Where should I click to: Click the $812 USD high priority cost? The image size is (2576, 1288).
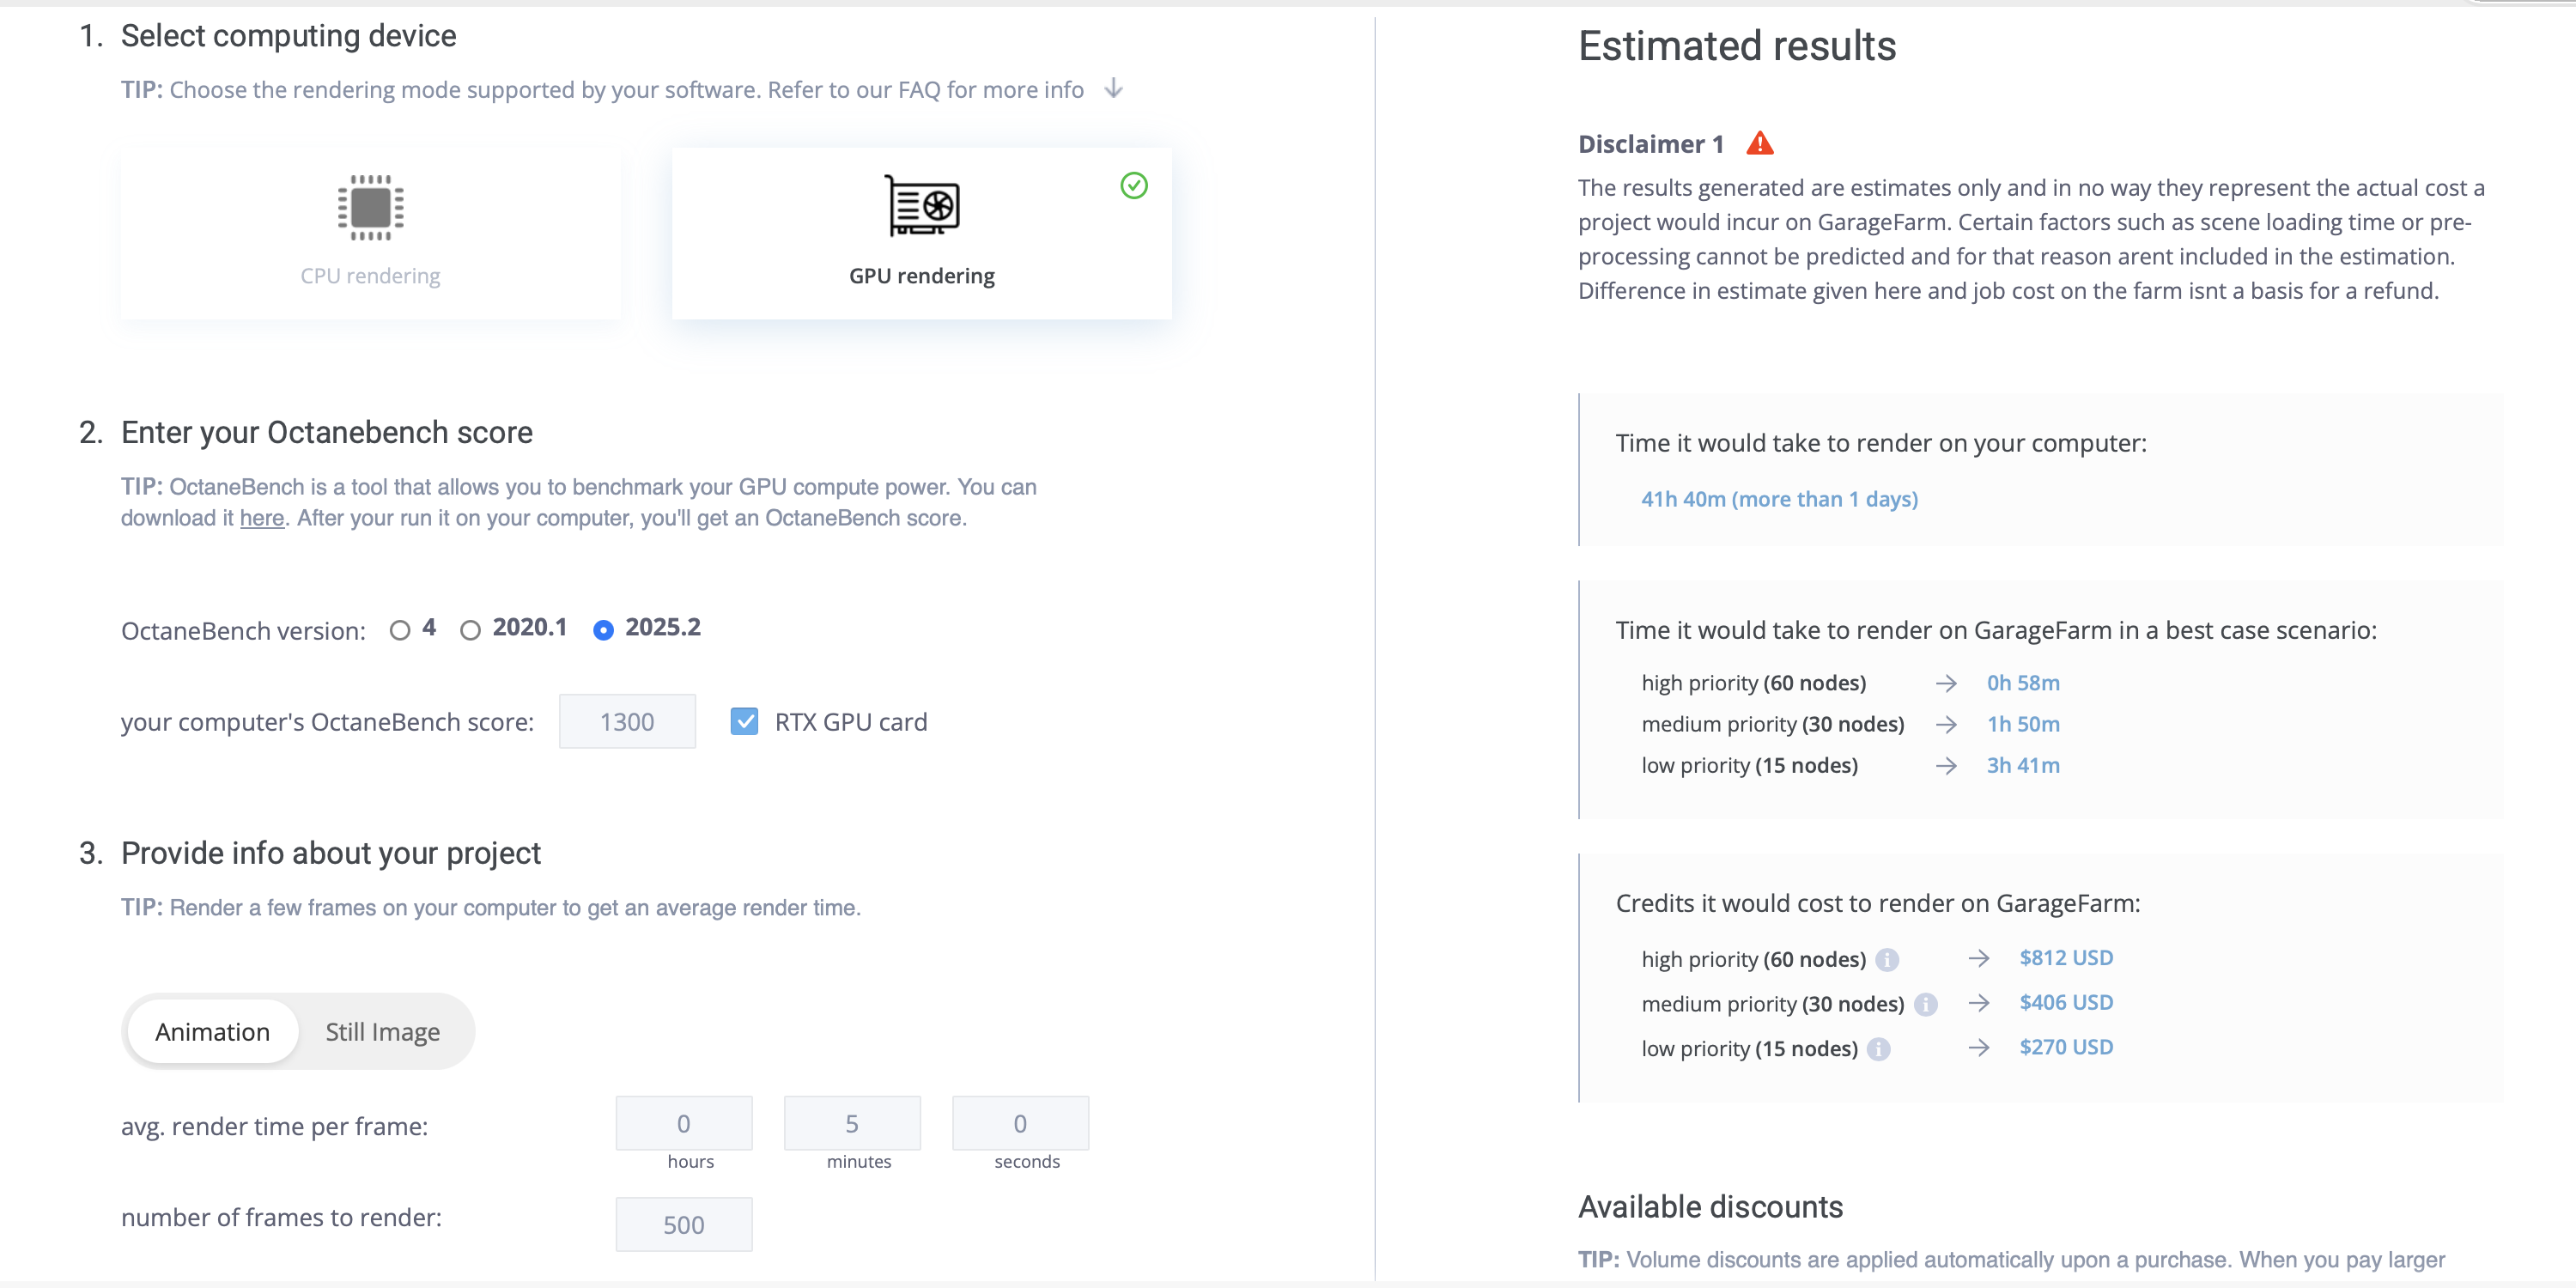[2065, 957]
